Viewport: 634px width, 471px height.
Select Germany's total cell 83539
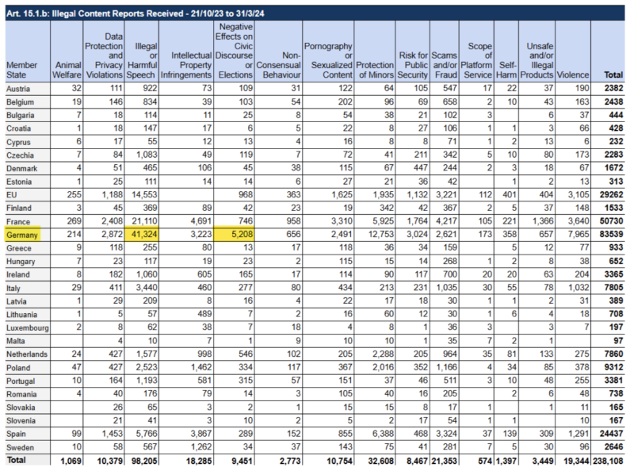(612, 236)
